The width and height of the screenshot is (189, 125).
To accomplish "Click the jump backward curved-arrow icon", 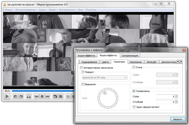I will point(16,96).
